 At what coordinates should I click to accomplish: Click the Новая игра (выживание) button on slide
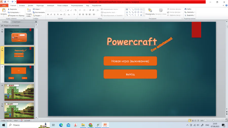pos(130,61)
